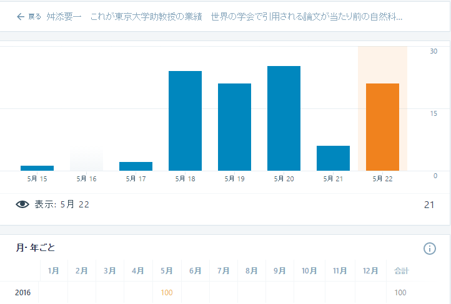Click the 100 value under 5月 column
The image size is (451, 304).
[167, 292]
